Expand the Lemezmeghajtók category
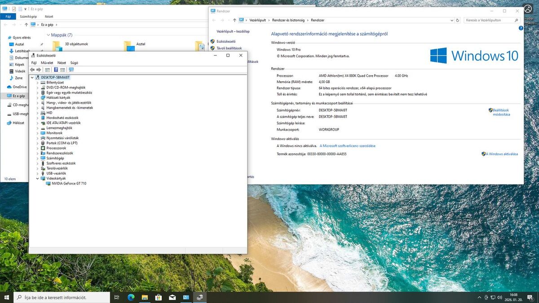 [37, 128]
